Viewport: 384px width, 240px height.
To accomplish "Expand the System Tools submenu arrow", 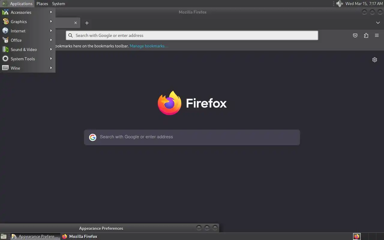I will point(51,58).
